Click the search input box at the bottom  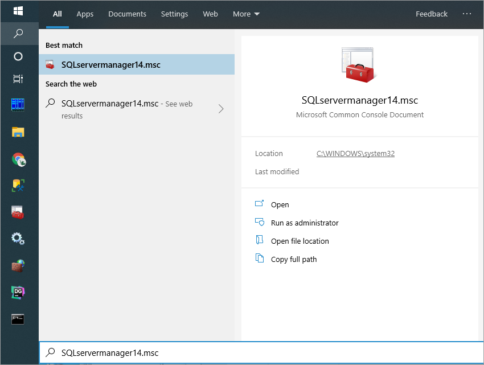click(261, 352)
